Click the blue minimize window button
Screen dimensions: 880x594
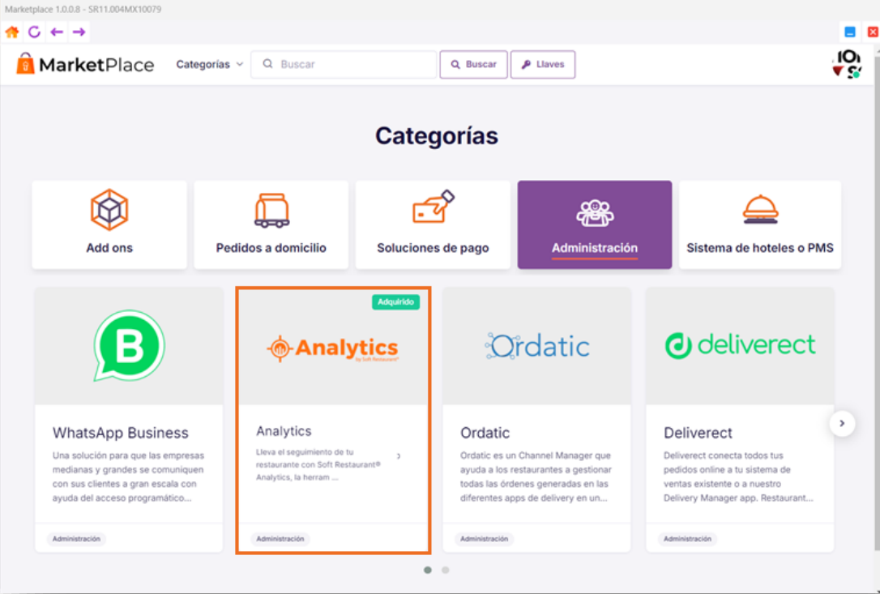pos(850,32)
